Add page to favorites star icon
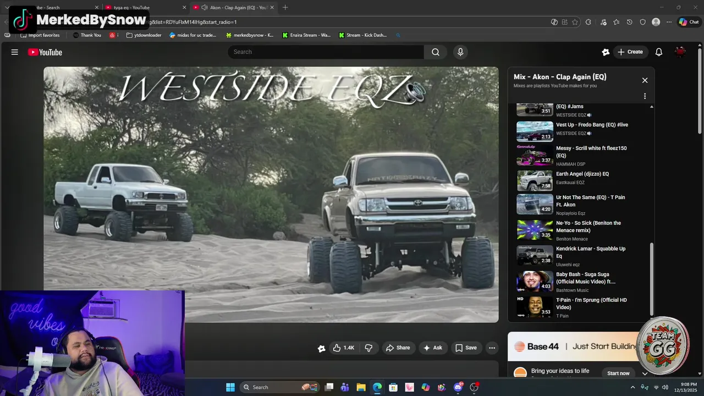The image size is (704, 396). coord(575,22)
